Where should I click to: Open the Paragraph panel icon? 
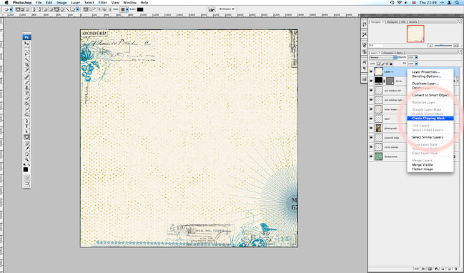[x=365, y=69]
